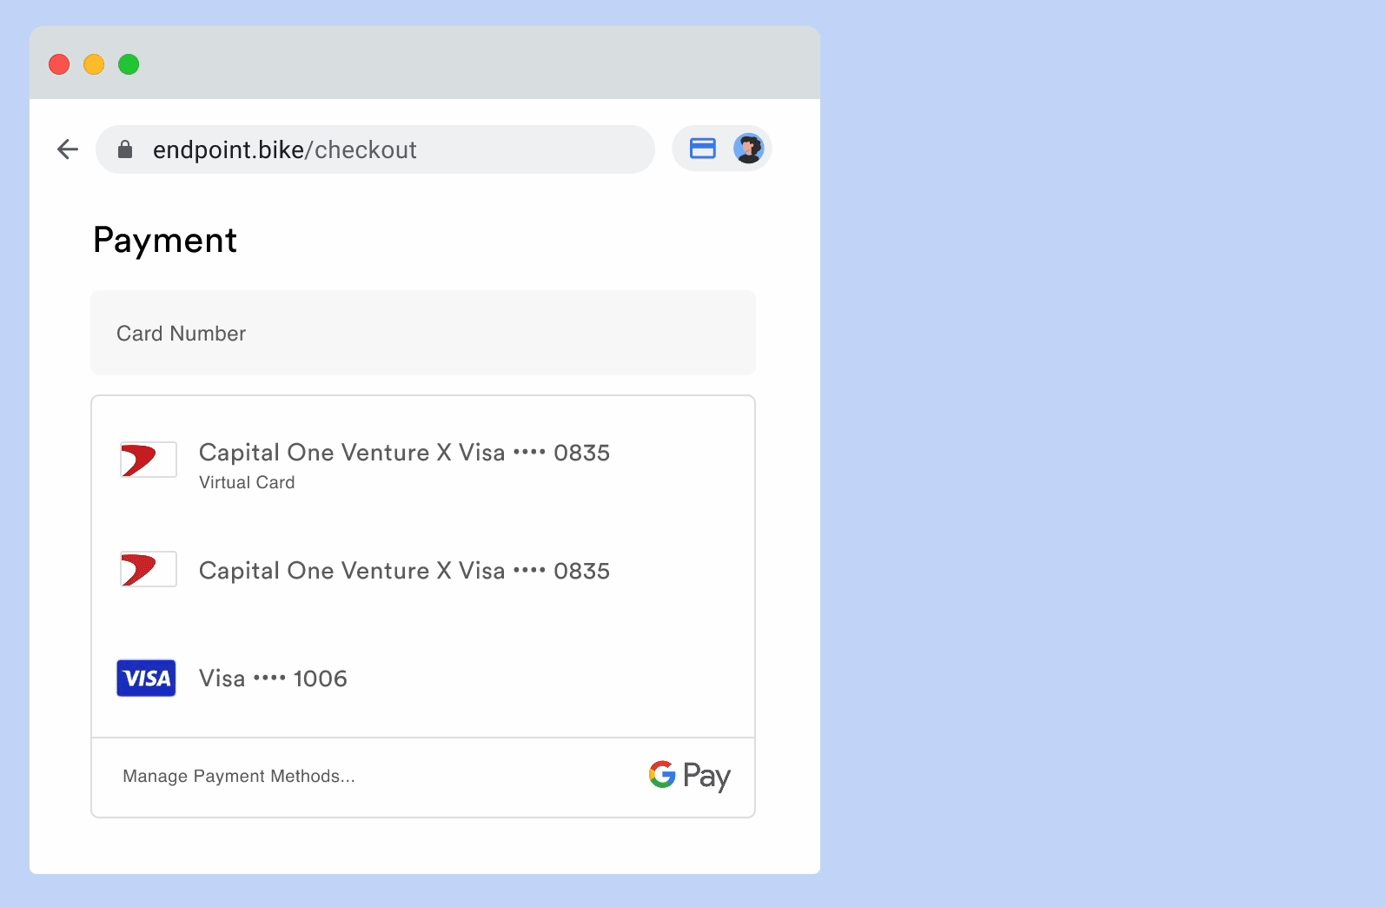Click the Capital One logo on virtual card
The image size is (1385, 907).
click(148, 460)
